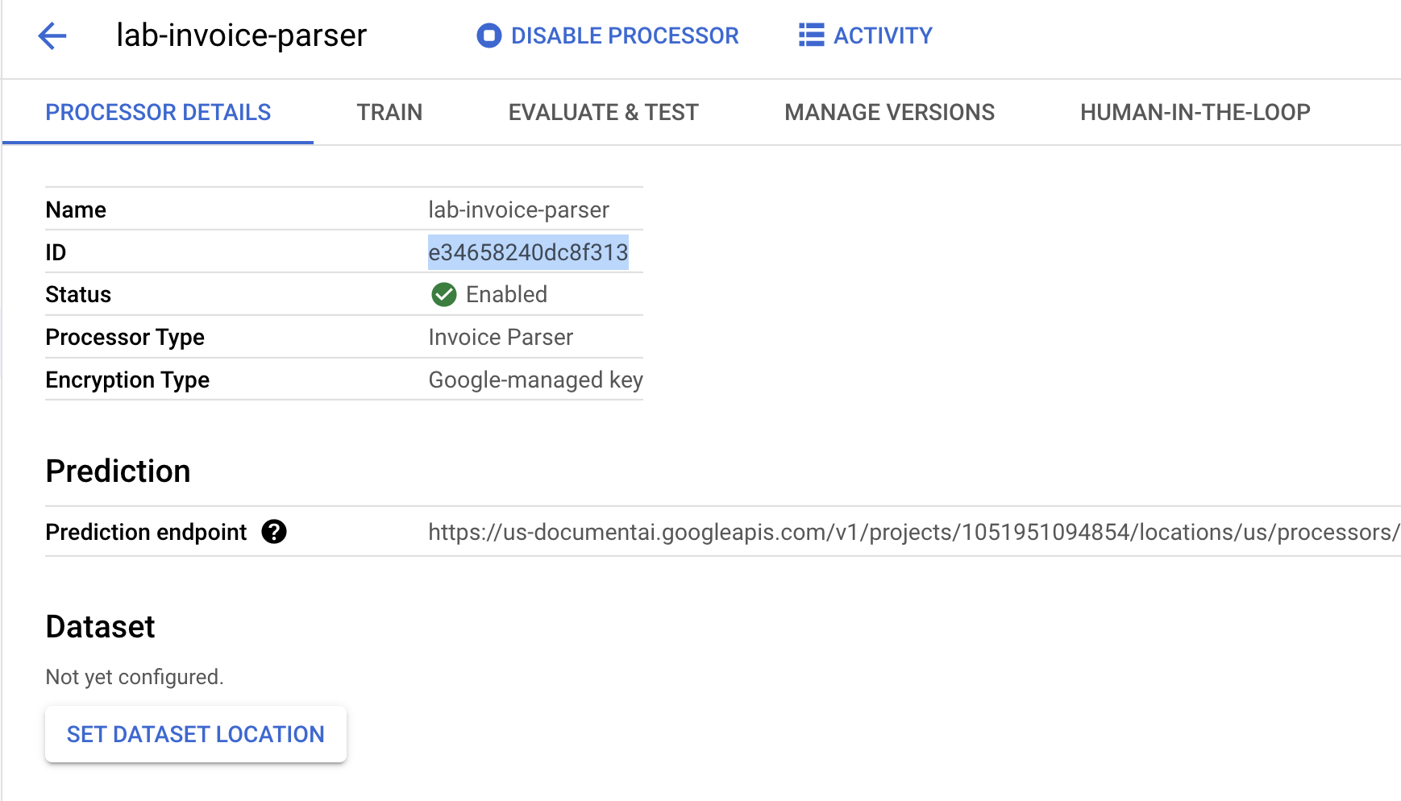Click the Google-managed key encryption value
1401x801 pixels.
[535, 380]
